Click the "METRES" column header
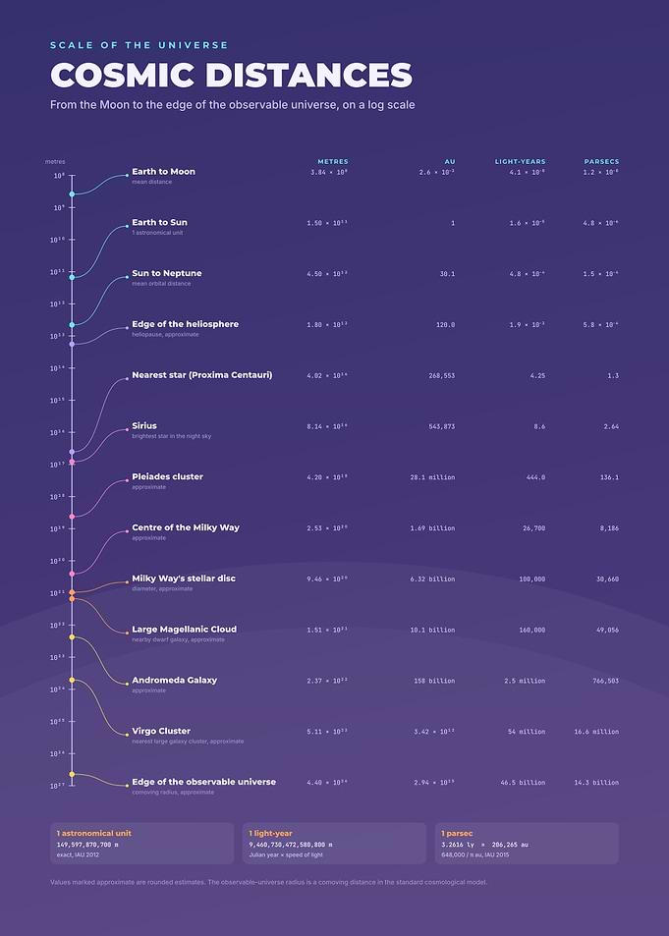Viewport: 669px width, 936px height. coord(333,162)
